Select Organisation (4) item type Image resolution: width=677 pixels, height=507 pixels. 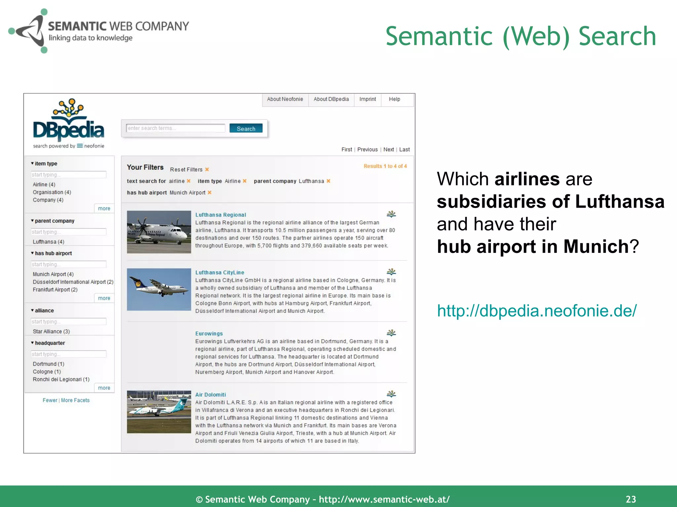point(52,192)
